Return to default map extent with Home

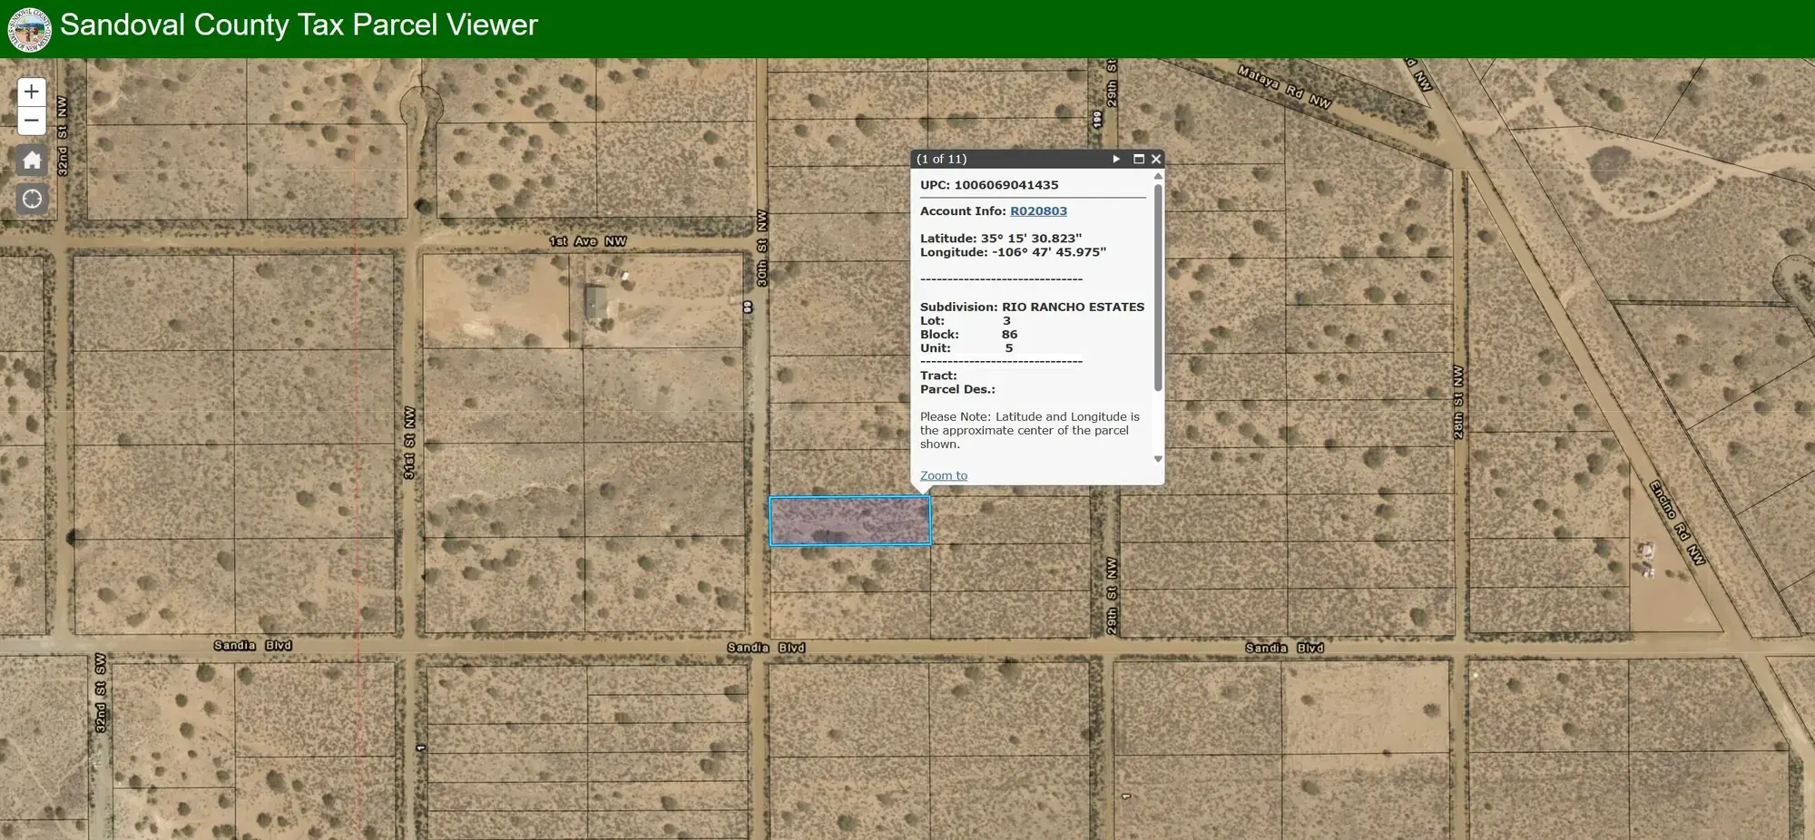(32, 161)
